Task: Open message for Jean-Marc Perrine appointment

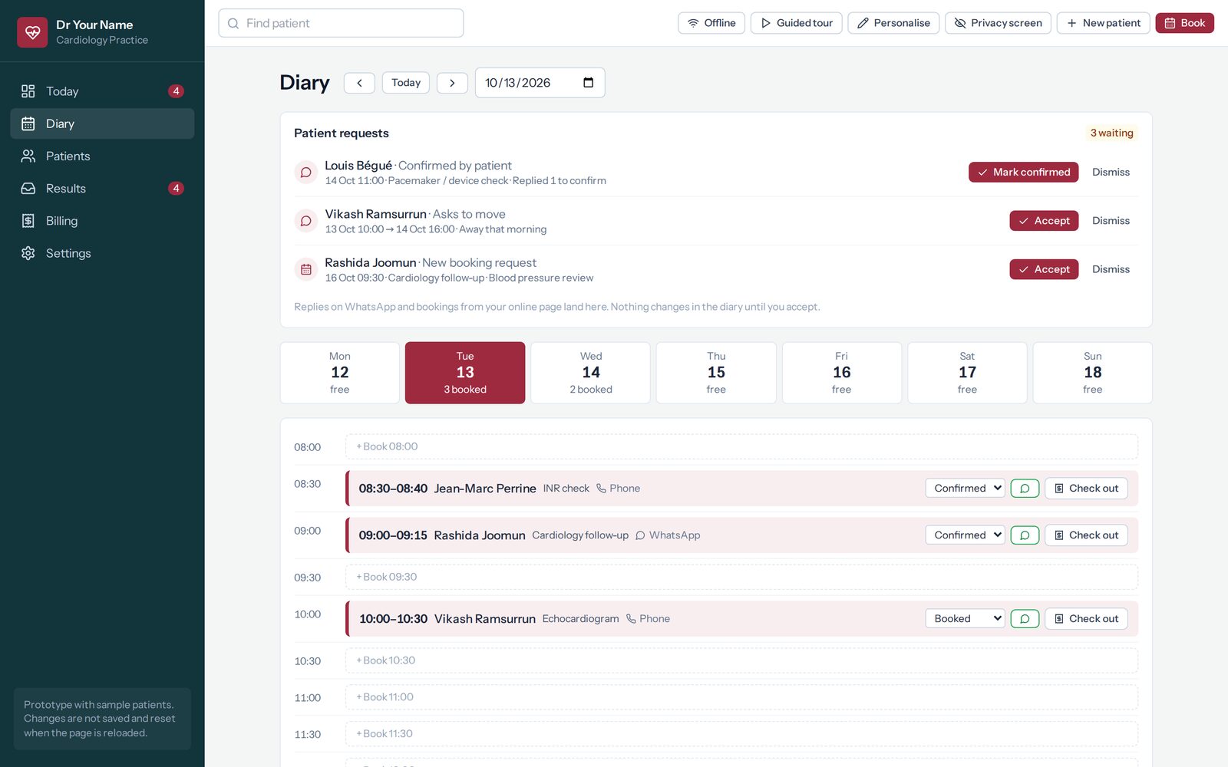Action: tap(1025, 489)
